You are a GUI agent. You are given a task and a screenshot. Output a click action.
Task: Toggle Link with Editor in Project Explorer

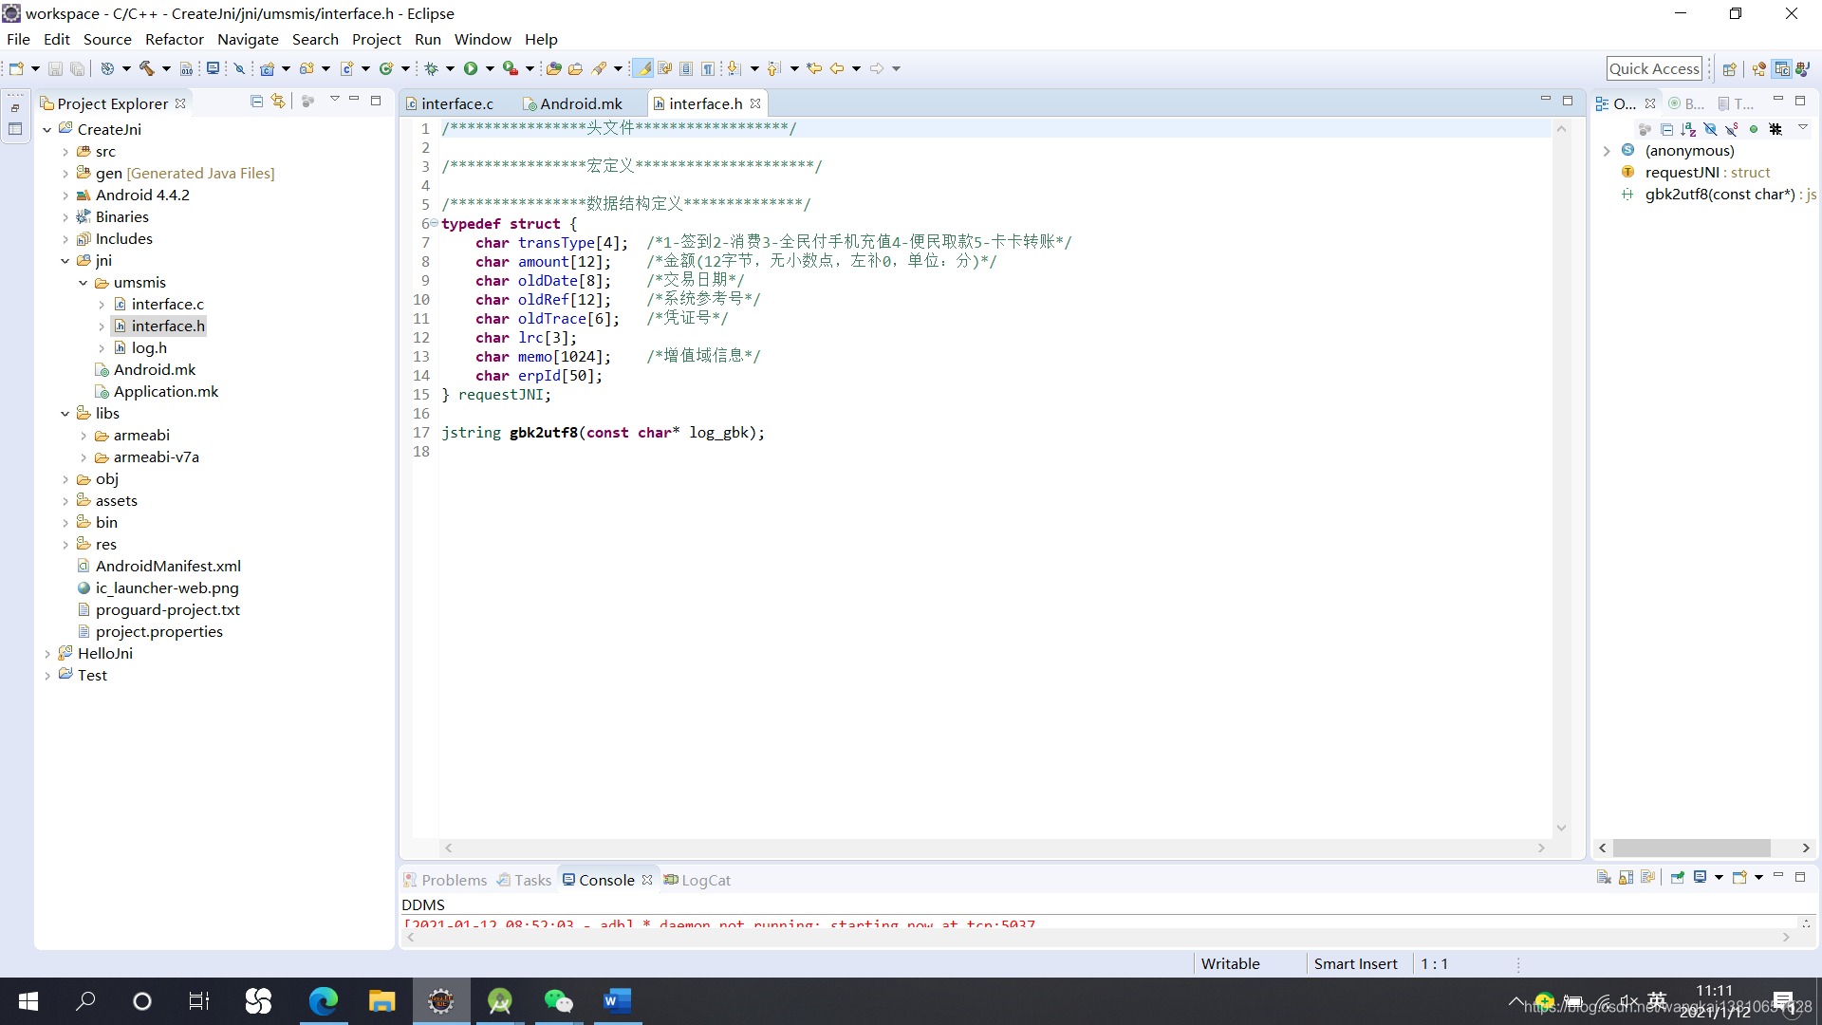(278, 101)
